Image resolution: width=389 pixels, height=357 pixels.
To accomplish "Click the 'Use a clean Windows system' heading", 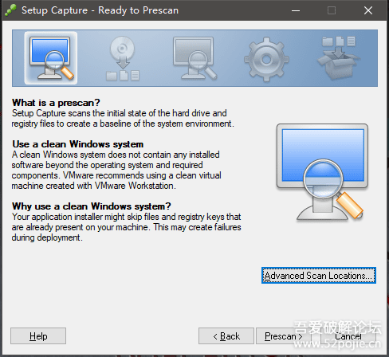I will click(77, 144).
